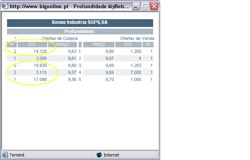This screenshot has height=160, width=250.
Task: Click the sell-side QTD. column header
Action: 129,45
